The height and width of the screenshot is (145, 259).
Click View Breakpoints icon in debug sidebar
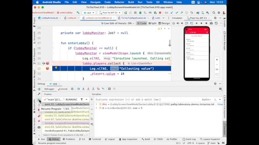click(39, 116)
